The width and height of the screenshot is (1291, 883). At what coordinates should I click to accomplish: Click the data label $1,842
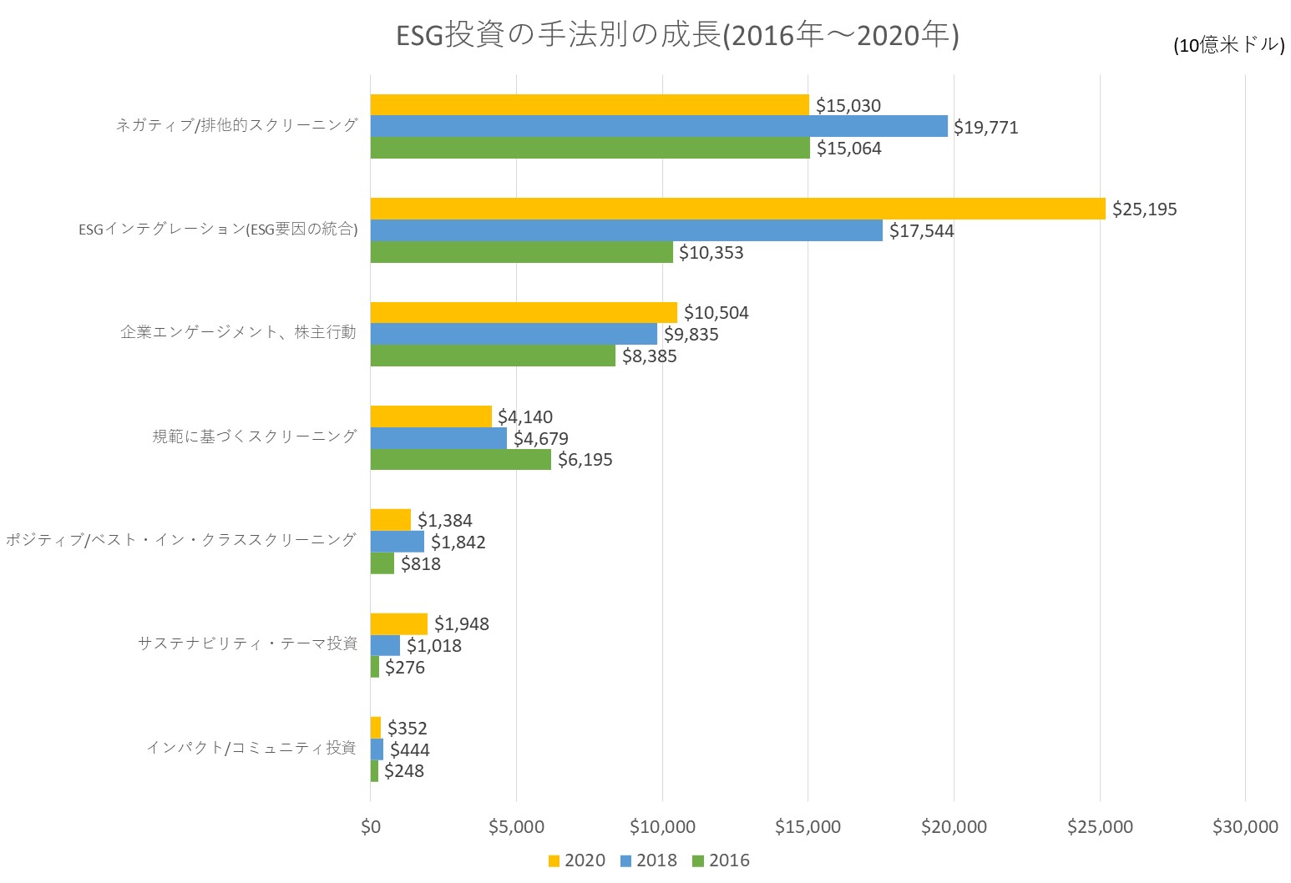tap(458, 542)
